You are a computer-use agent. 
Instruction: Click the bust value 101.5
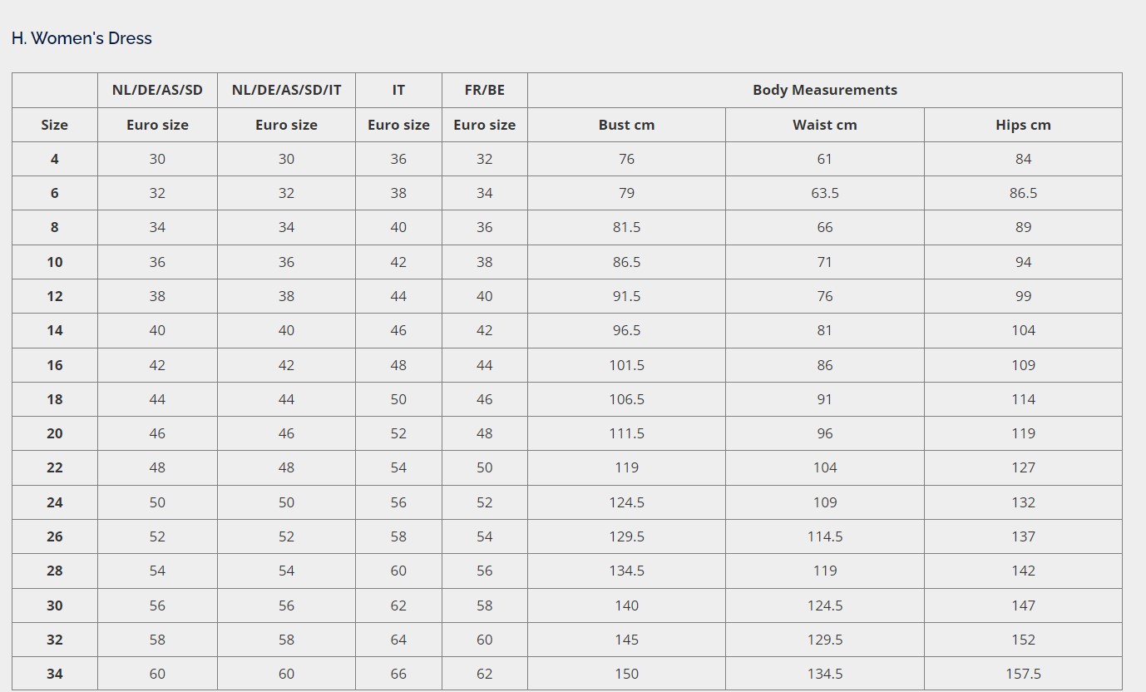626,365
